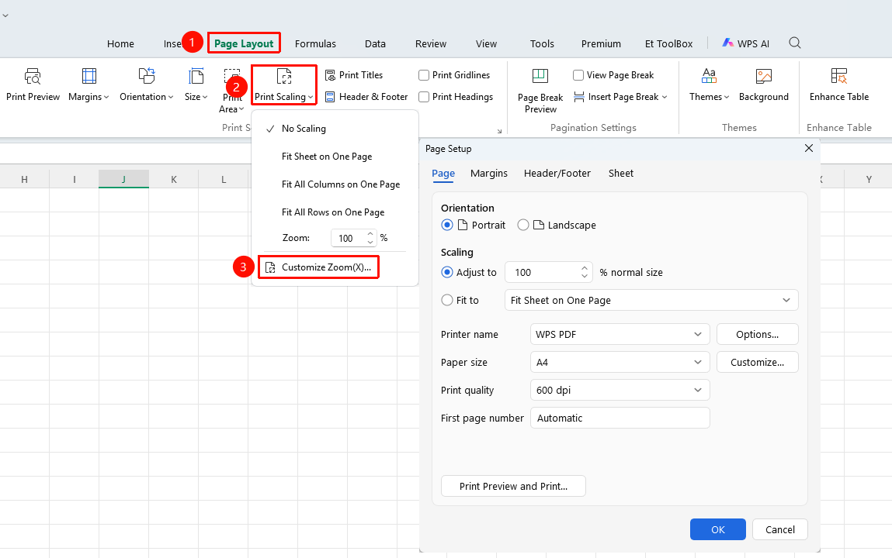
Task: Expand the quick access toolbar chevron
Action: pyautogui.click(x=5, y=15)
